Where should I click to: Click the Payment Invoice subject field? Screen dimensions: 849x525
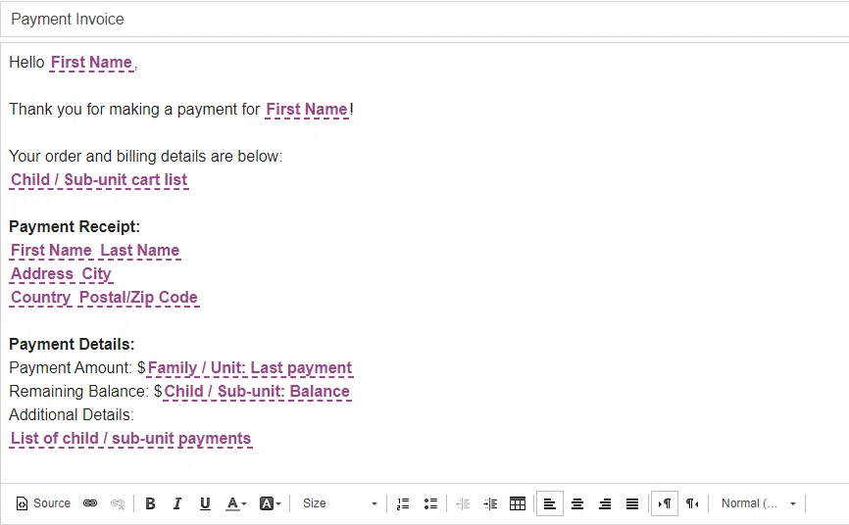[x=424, y=20]
